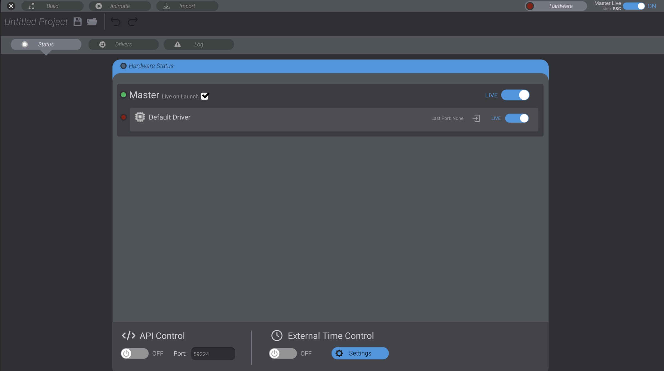
Task: Click the Default Driver chip icon
Action: pos(140,117)
